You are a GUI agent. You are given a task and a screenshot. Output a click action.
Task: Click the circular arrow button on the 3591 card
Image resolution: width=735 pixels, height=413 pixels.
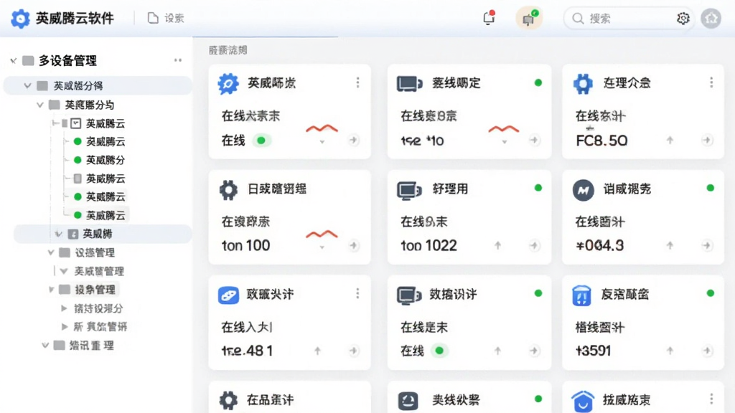pos(706,350)
